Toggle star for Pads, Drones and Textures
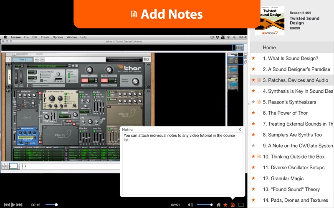 click(253, 200)
